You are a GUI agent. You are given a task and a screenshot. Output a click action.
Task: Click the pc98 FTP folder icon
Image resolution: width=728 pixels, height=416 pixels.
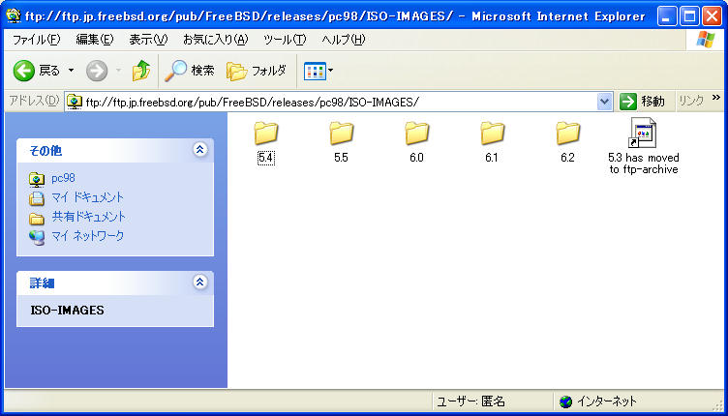[37, 179]
